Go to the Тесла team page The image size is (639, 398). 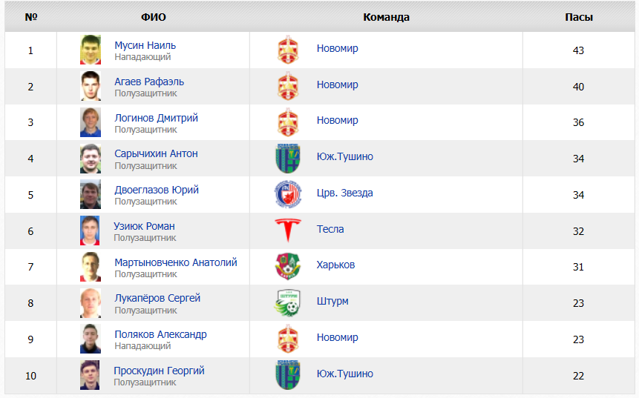point(330,229)
